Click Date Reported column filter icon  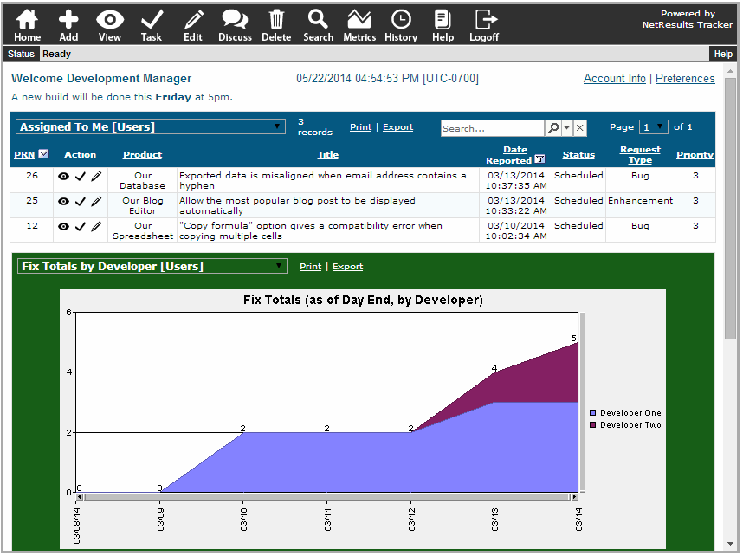539,159
